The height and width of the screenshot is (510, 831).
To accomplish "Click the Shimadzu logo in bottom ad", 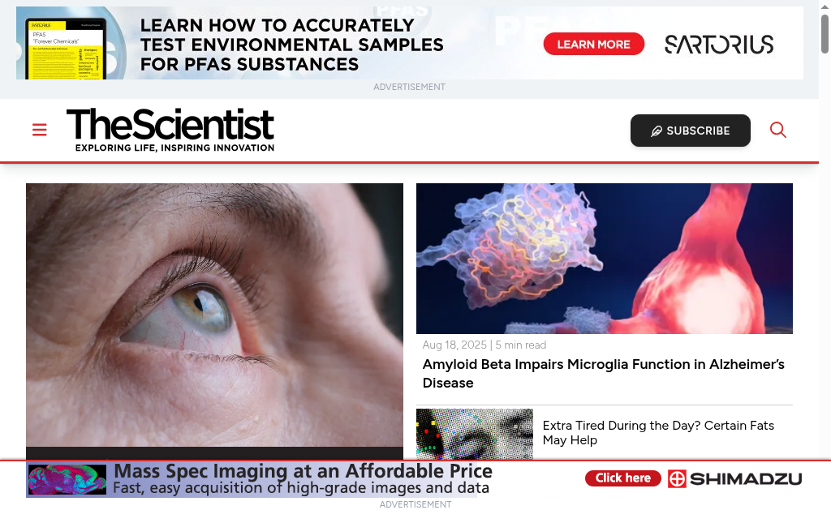I will pos(734,478).
